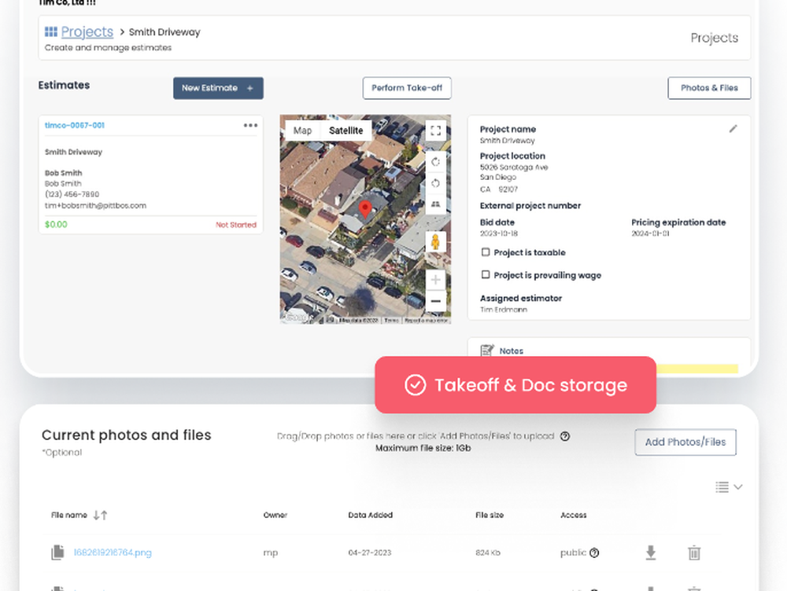Click the $0.00 estimate total
Image resolution: width=787 pixels, height=591 pixels.
coord(56,225)
